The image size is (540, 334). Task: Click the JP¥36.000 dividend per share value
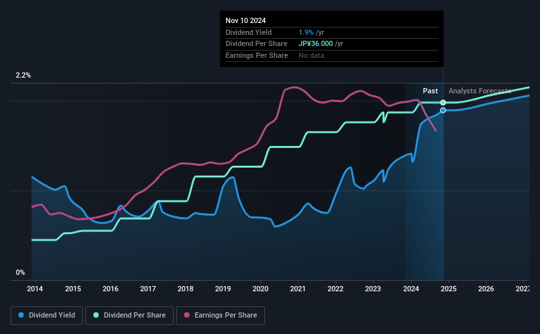316,44
